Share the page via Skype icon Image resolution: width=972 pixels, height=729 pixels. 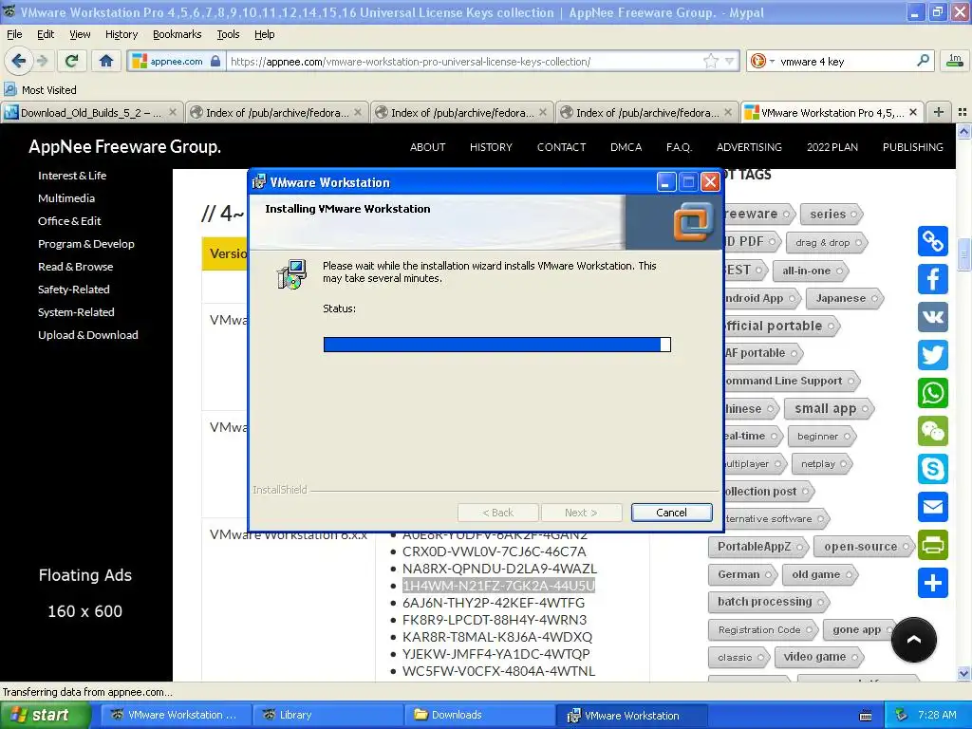[x=932, y=469]
